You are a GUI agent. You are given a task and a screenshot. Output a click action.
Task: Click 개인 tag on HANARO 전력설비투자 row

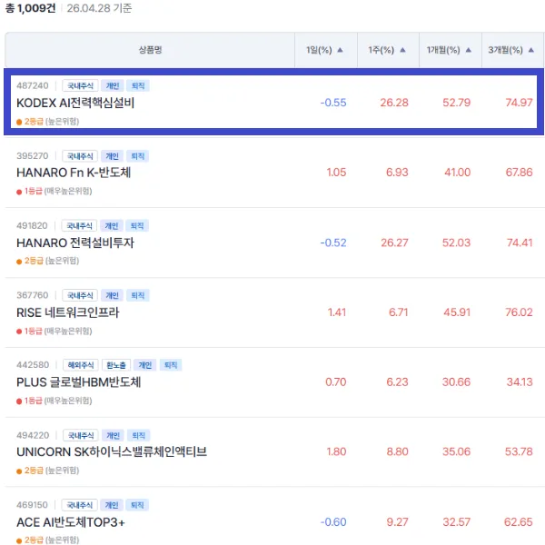112,226
